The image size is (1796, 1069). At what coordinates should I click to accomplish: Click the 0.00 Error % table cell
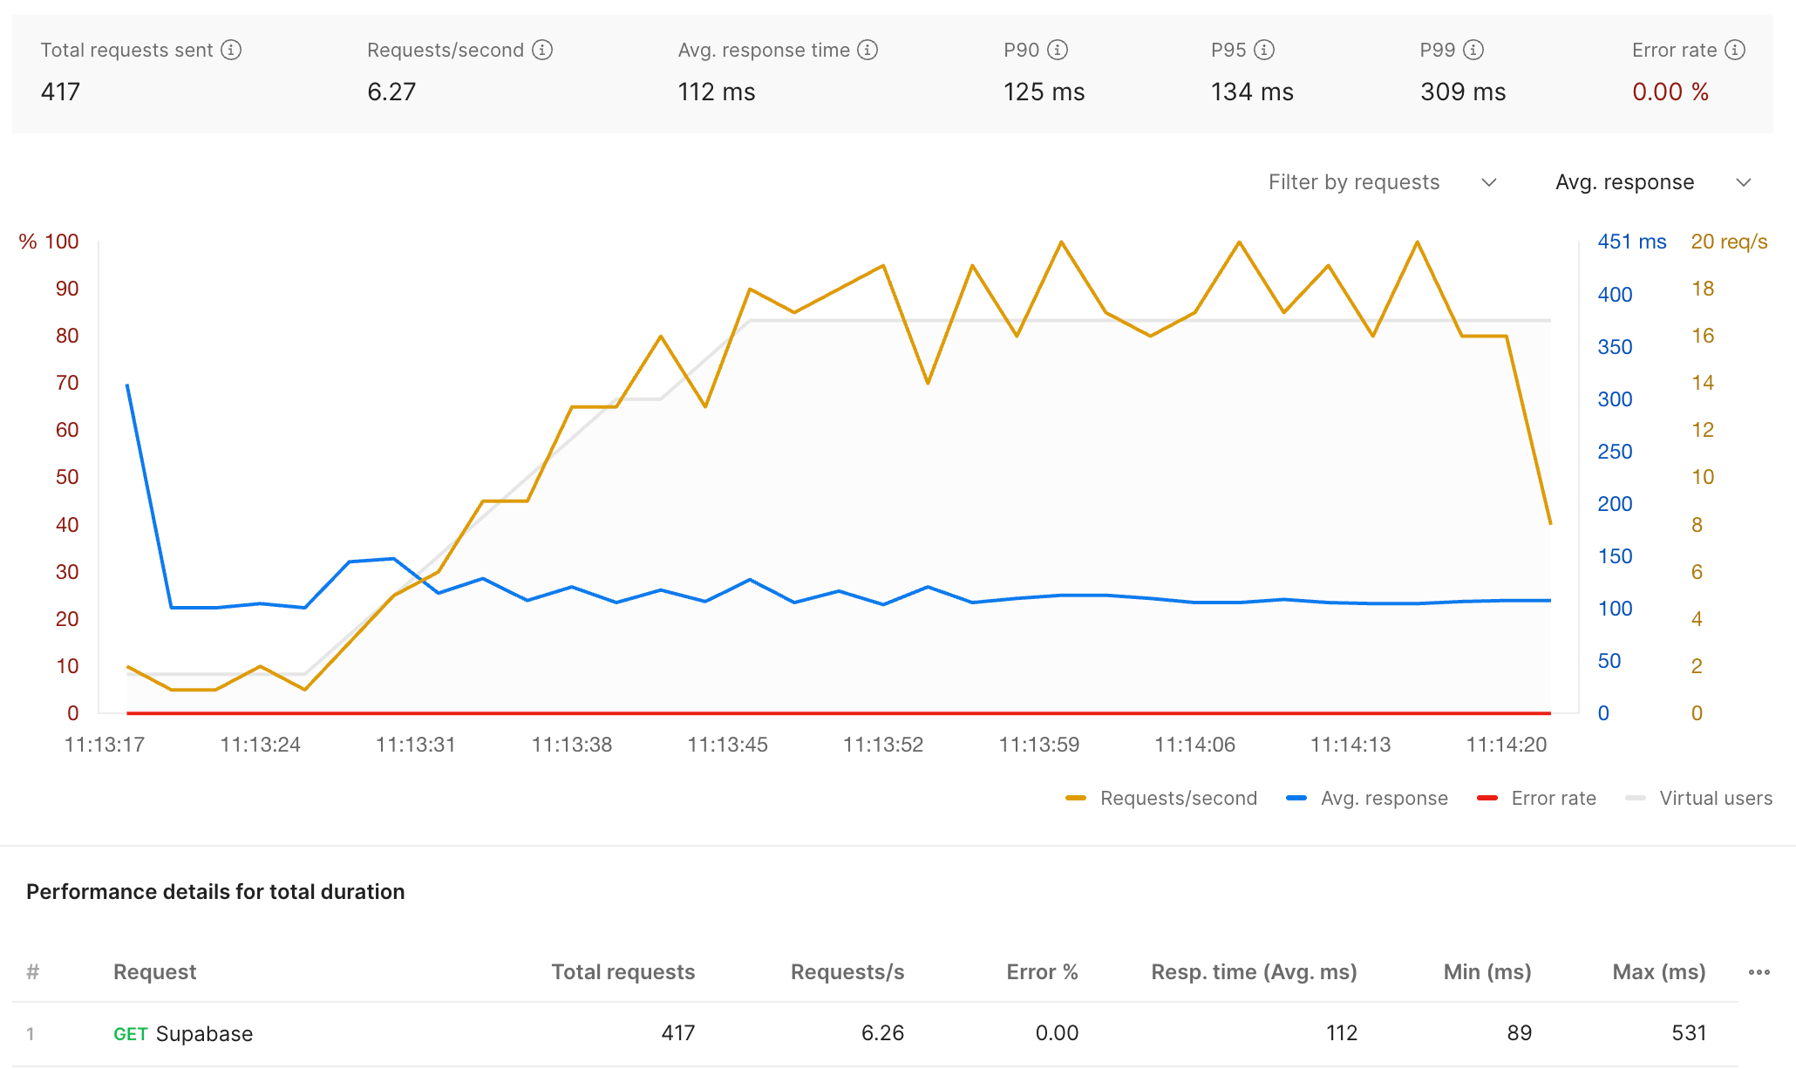[x=1057, y=1033]
